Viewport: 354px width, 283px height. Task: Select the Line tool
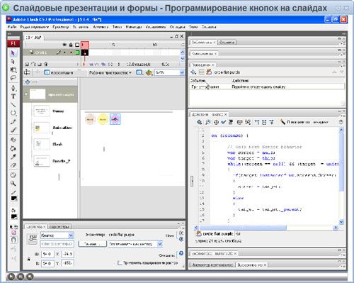point(13,105)
